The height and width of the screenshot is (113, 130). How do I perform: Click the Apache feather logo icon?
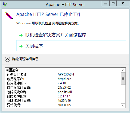pyautogui.click(x=9, y=16)
